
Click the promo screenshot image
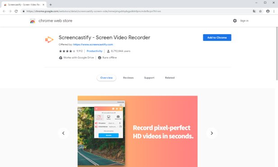tap(137, 131)
